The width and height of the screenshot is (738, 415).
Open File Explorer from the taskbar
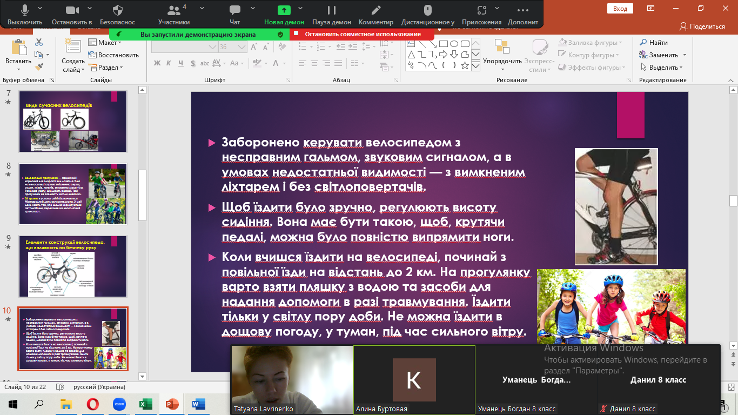pos(66,404)
